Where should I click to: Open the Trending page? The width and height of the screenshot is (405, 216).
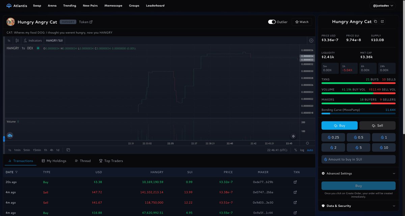70,6
